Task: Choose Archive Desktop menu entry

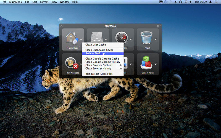Action: (102, 53)
